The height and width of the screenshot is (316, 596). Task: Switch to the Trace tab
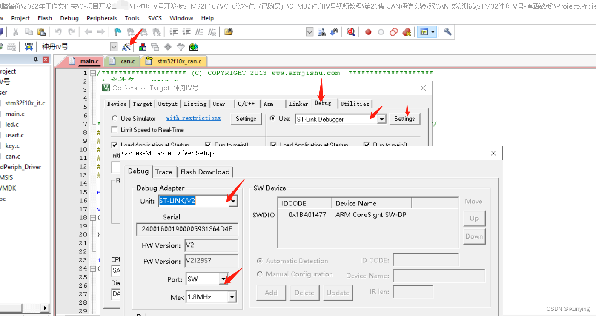[x=163, y=172]
